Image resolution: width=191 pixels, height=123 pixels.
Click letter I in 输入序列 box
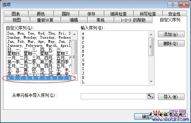83,69
